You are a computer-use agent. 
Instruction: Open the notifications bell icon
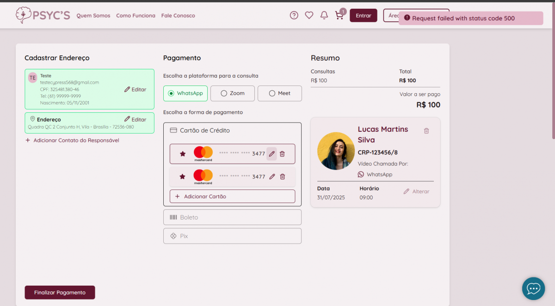pos(324,15)
